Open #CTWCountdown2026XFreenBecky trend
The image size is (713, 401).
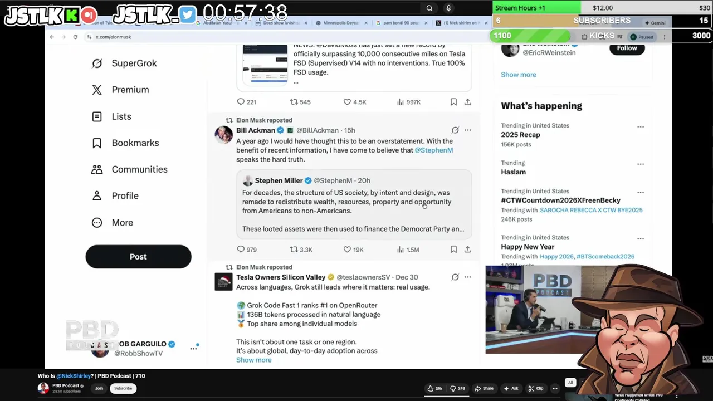pos(560,200)
